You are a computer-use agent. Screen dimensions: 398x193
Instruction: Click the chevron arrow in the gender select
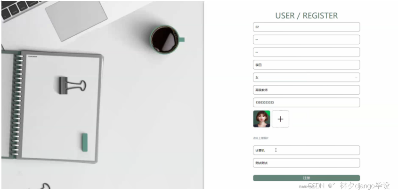(356, 77)
